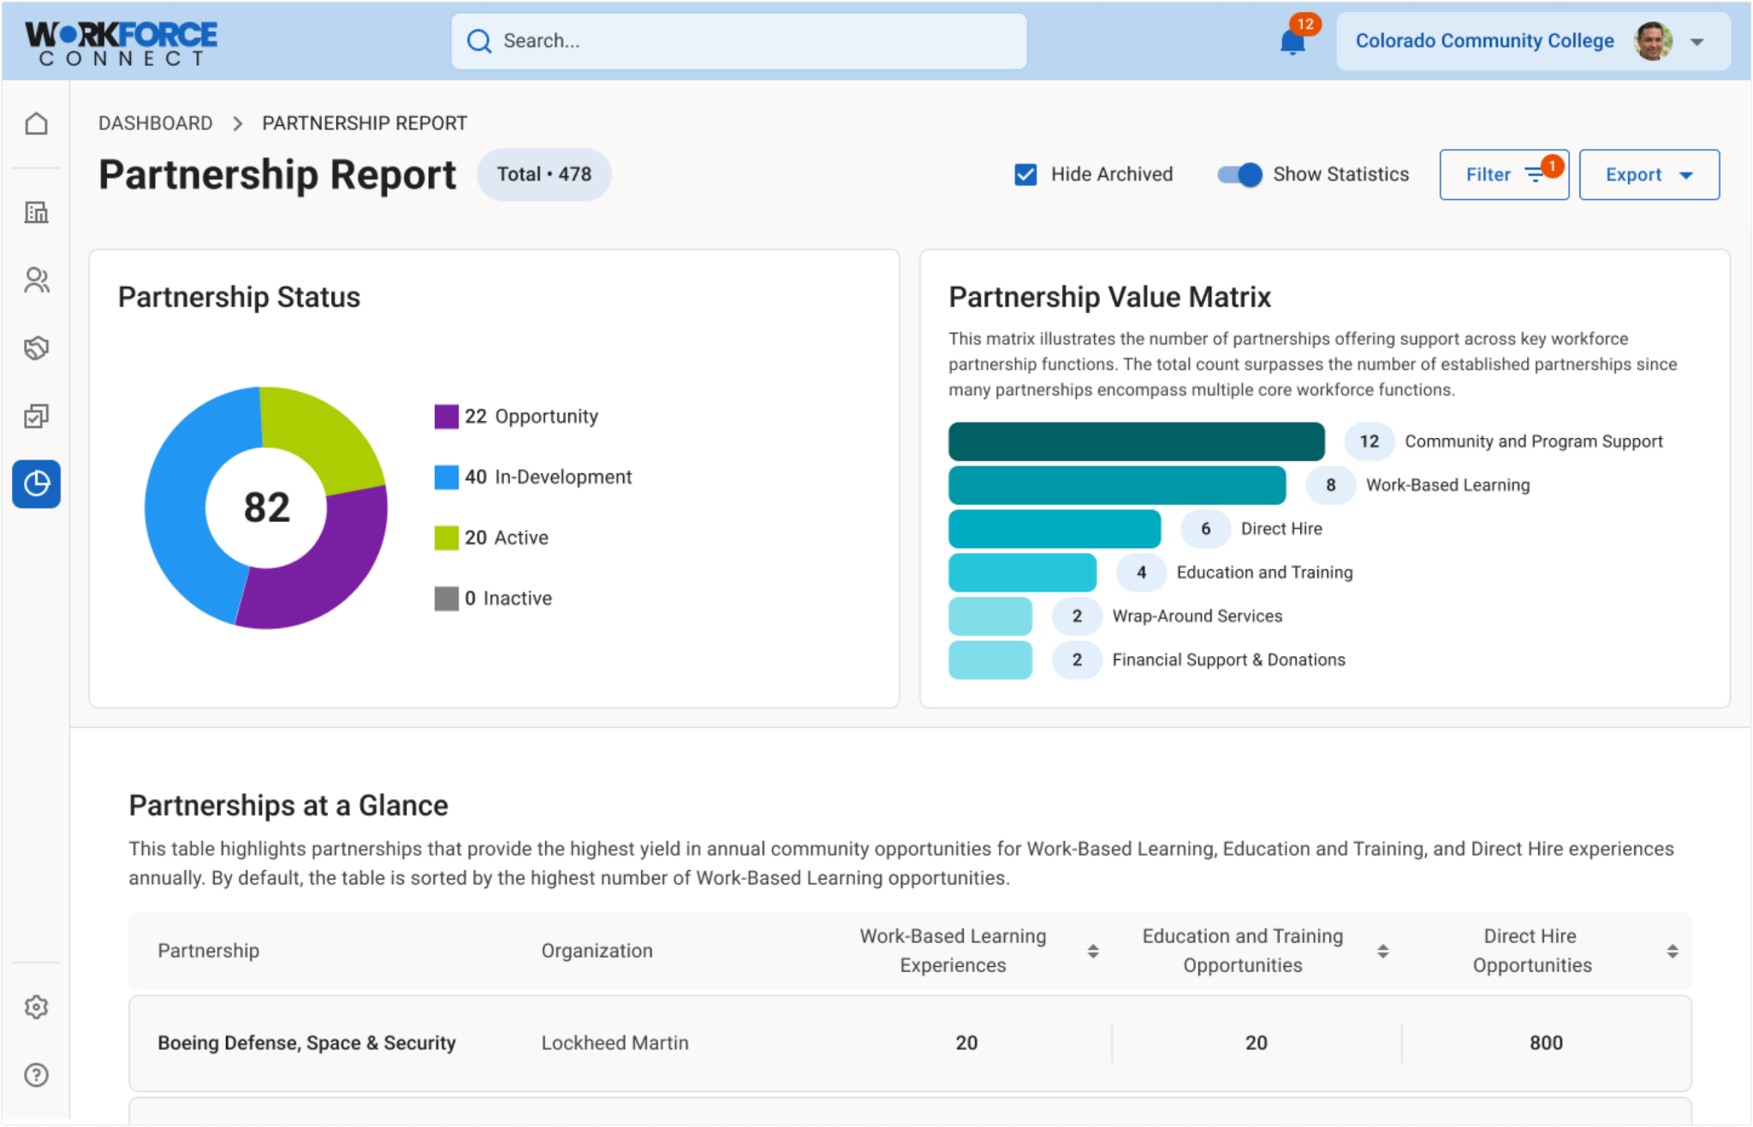Open the settings gear icon in sidebar
Image resolution: width=1753 pixels, height=1127 pixels.
click(36, 1007)
